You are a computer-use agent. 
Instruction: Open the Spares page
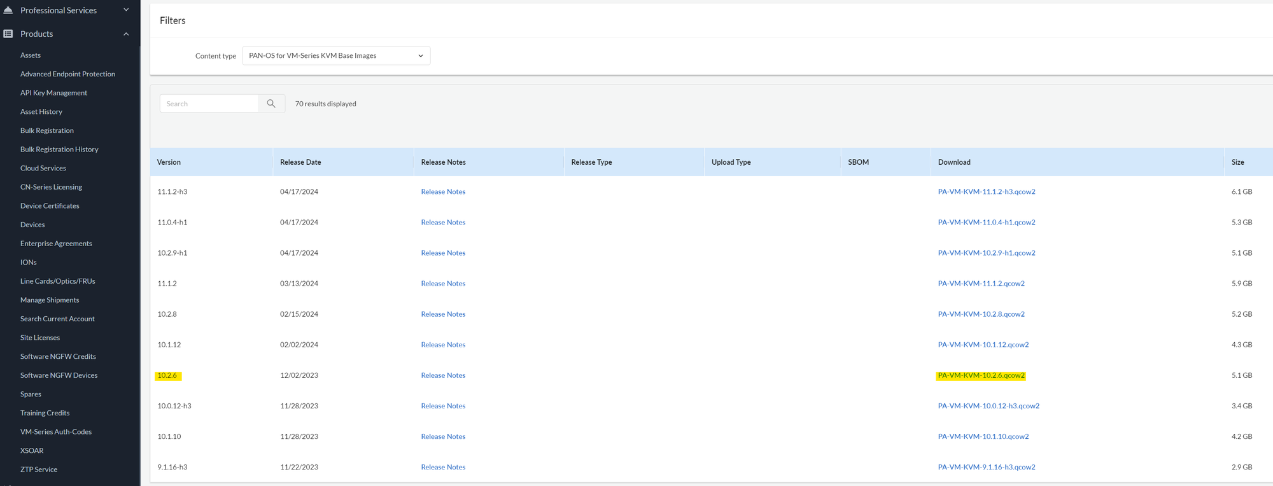click(31, 394)
